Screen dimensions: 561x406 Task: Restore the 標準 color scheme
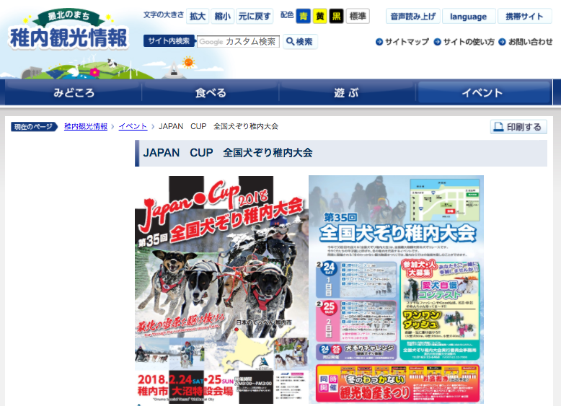pyautogui.click(x=358, y=17)
